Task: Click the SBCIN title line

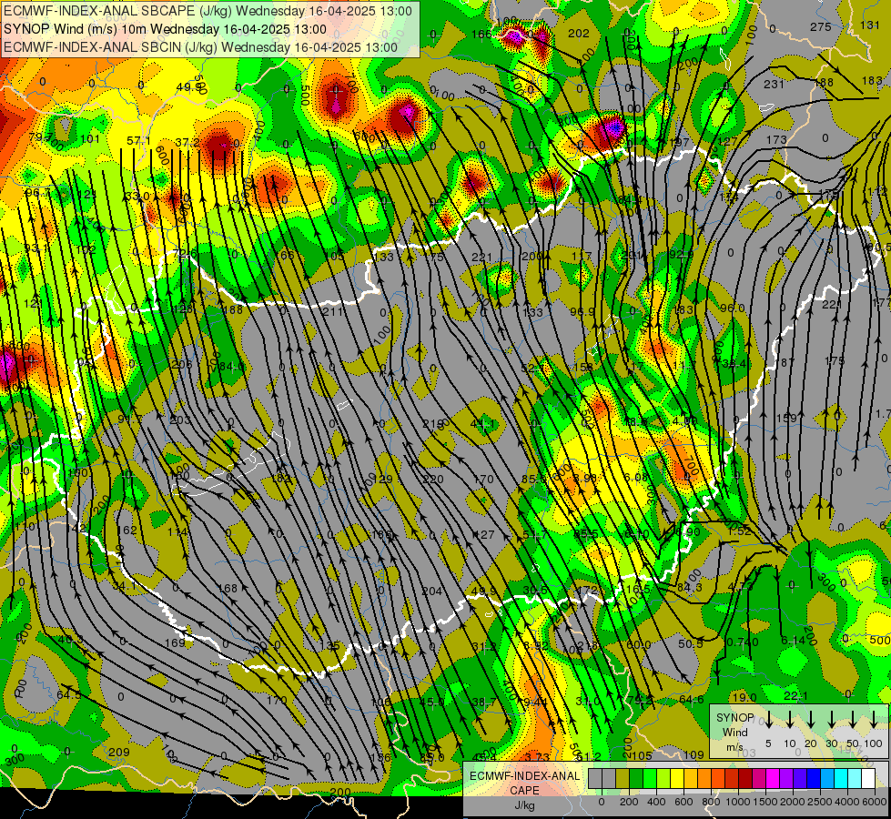Action: coord(200,47)
